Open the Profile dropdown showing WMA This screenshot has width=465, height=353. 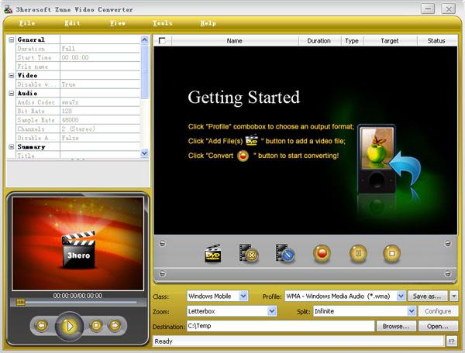pyautogui.click(x=401, y=296)
